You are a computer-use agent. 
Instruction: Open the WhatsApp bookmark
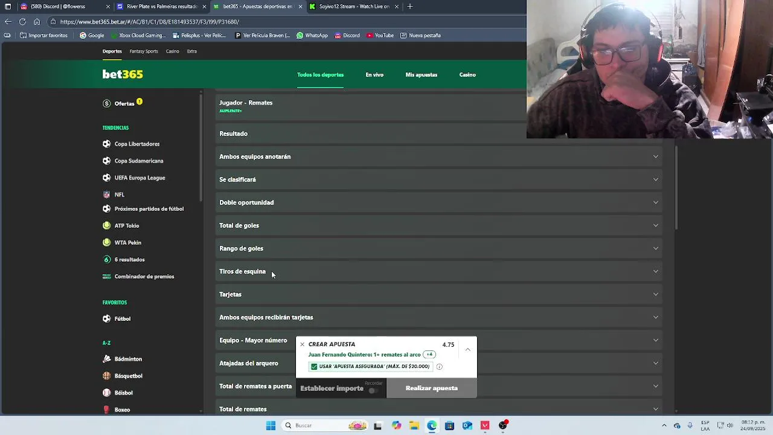pyautogui.click(x=312, y=35)
